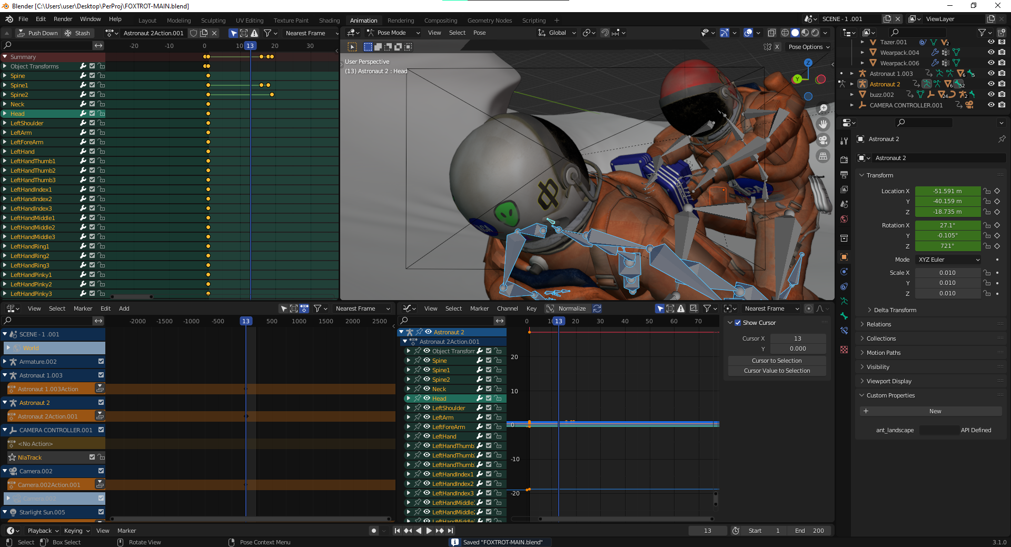This screenshot has height=547, width=1011.
Task: Toggle the Show Cursor checkbox
Action: pyautogui.click(x=738, y=323)
